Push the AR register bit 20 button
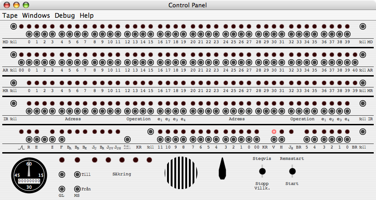 point(193,63)
